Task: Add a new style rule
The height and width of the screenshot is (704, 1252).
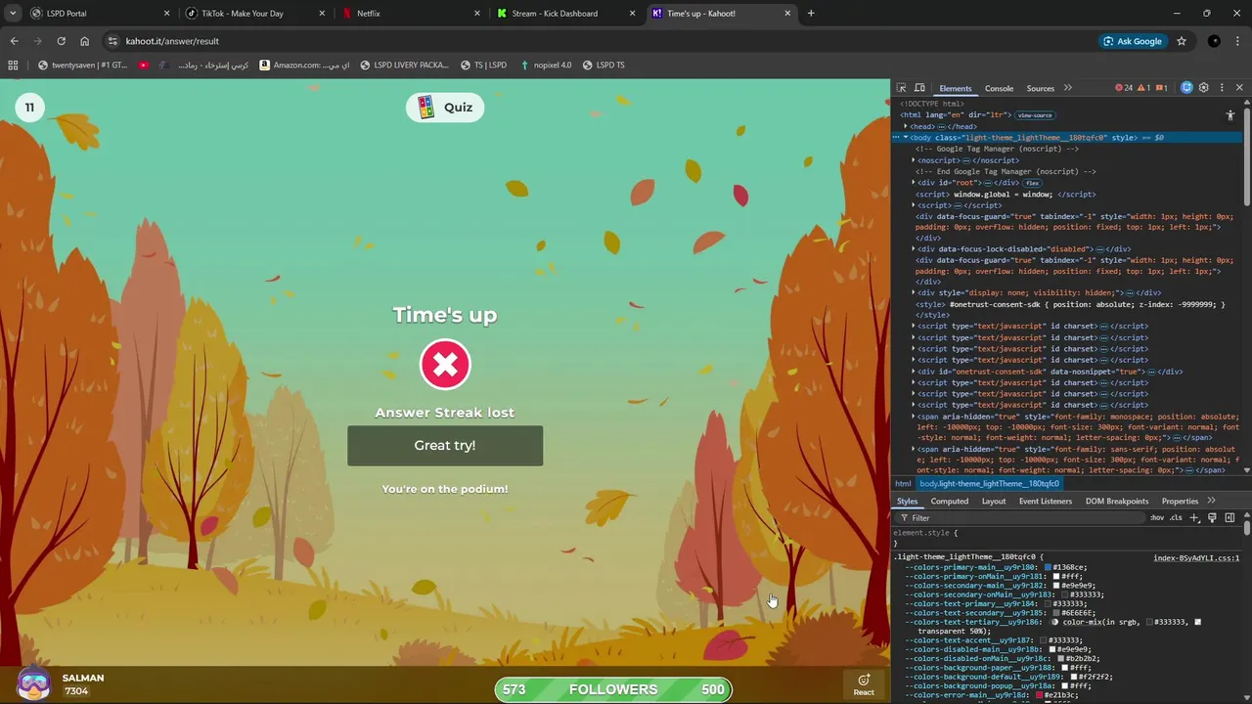Action: click(x=1194, y=517)
